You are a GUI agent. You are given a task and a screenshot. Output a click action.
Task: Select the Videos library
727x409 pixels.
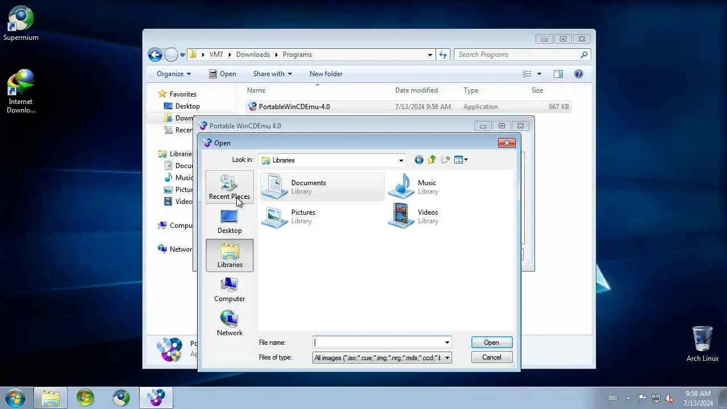tap(415, 216)
